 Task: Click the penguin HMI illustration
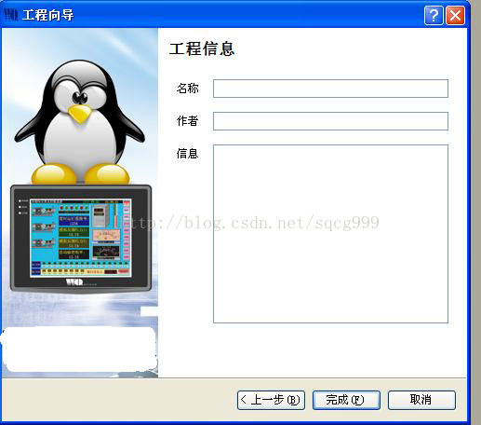(x=80, y=203)
